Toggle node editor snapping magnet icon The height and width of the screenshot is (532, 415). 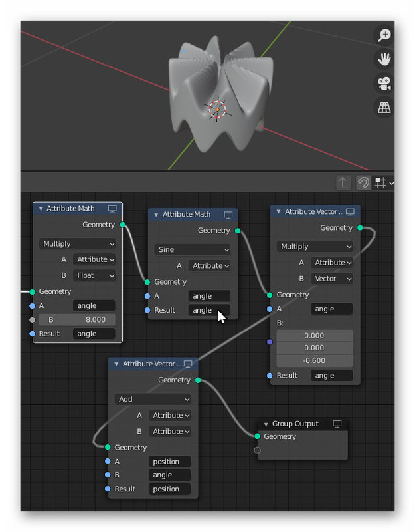click(363, 182)
